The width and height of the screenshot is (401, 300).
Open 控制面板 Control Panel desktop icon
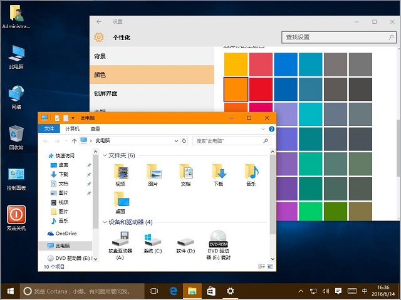(x=16, y=175)
